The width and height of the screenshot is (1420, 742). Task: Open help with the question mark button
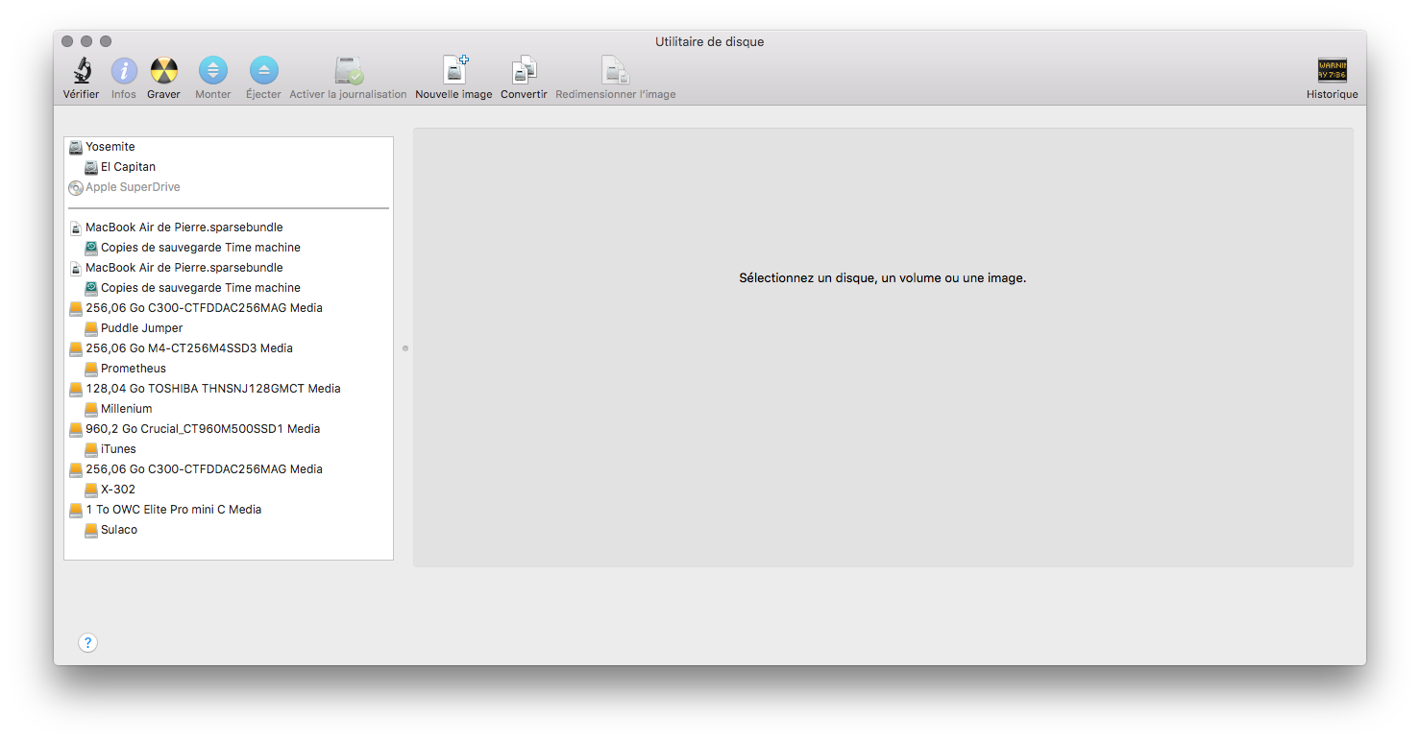[x=87, y=643]
